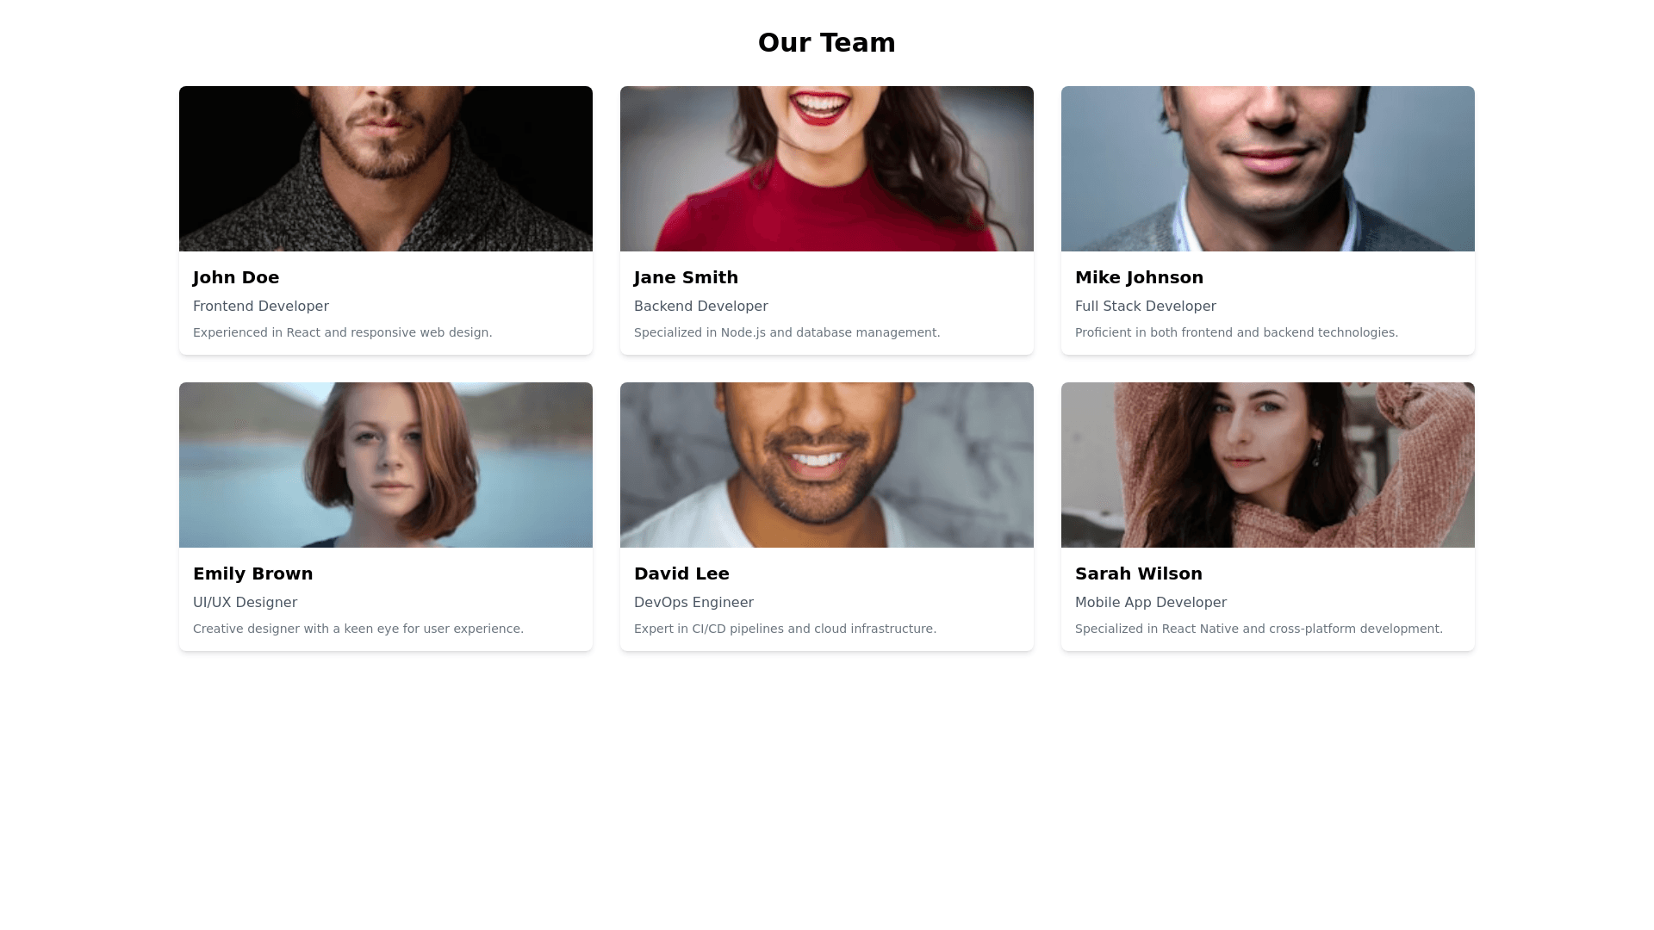Click the David Lee name
This screenshot has width=1654, height=930.
tap(681, 573)
